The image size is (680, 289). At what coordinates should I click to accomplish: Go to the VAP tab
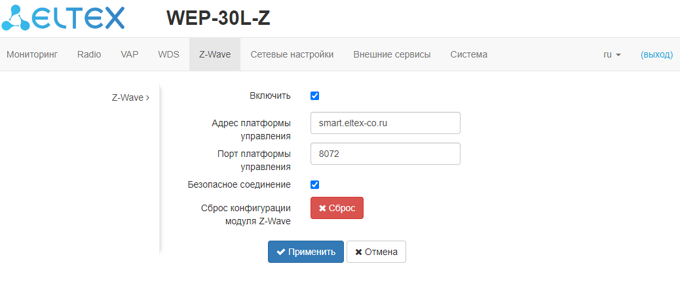[x=130, y=55]
